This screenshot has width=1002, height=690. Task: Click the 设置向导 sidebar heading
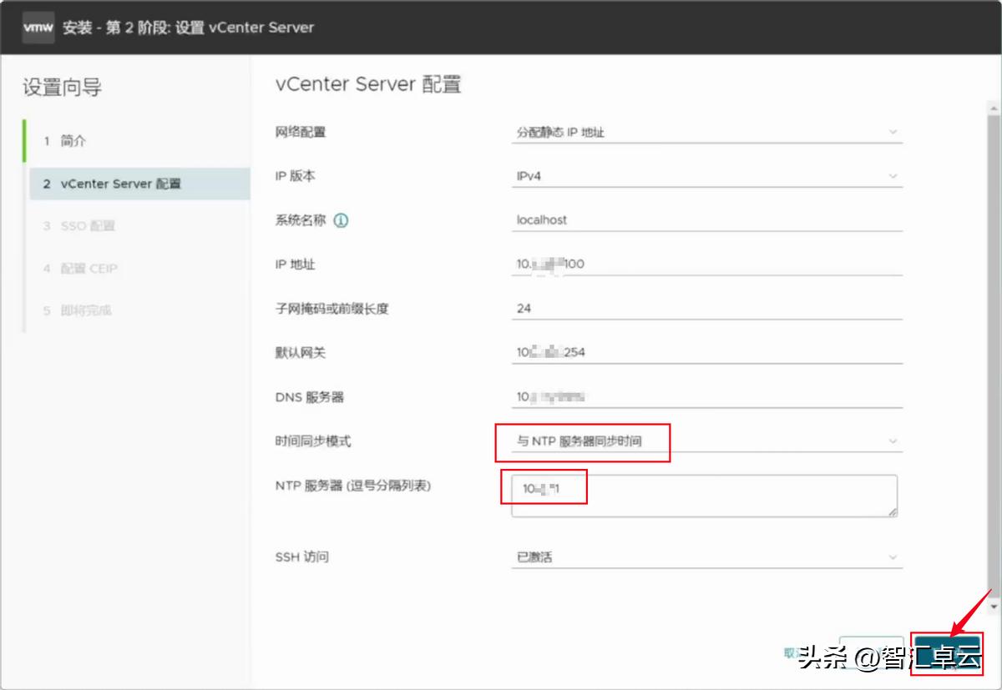[x=63, y=88]
